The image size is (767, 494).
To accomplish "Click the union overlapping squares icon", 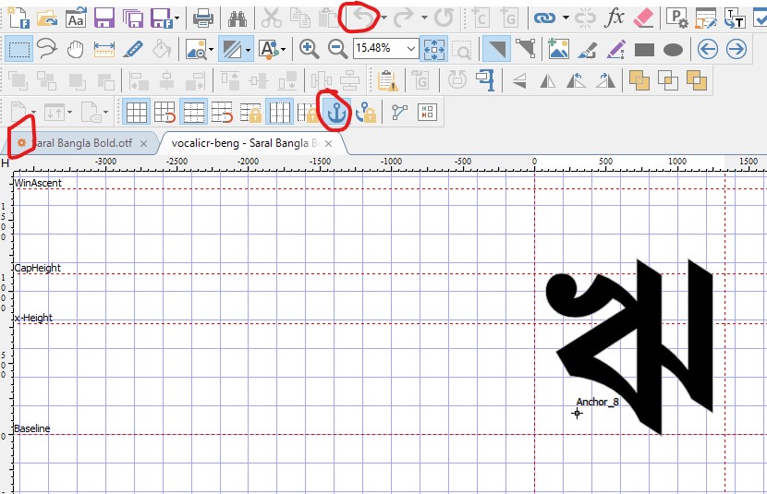I will (639, 80).
